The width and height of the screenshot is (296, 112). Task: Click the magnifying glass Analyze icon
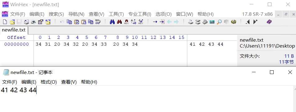pyautogui.click(x=219, y=22)
